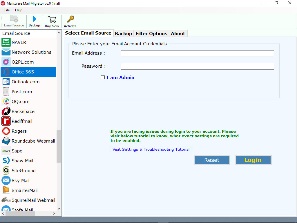This screenshot has width=297, height=223.
Task: Click scroll left arrow of source list
Action: 3,213
